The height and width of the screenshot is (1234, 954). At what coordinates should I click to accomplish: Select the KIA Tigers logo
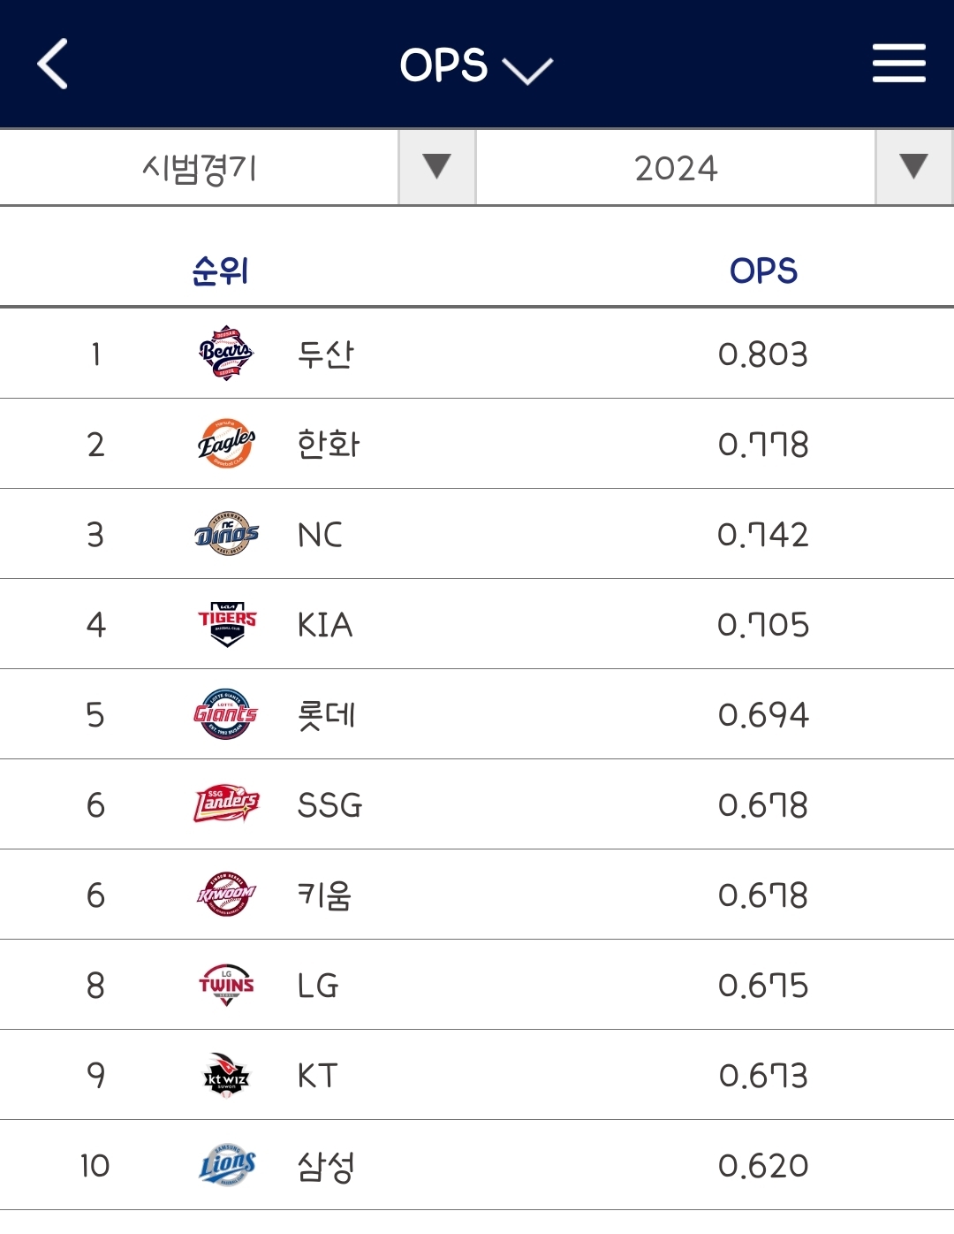[x=226, y=624]
